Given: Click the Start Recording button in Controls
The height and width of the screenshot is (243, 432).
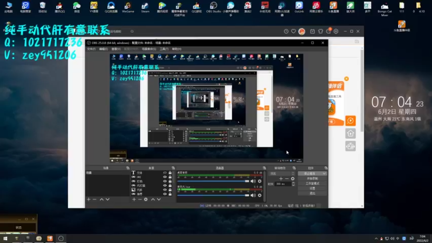Looking at the screenshot, I should pyautogui.click(x=313, y=179).
